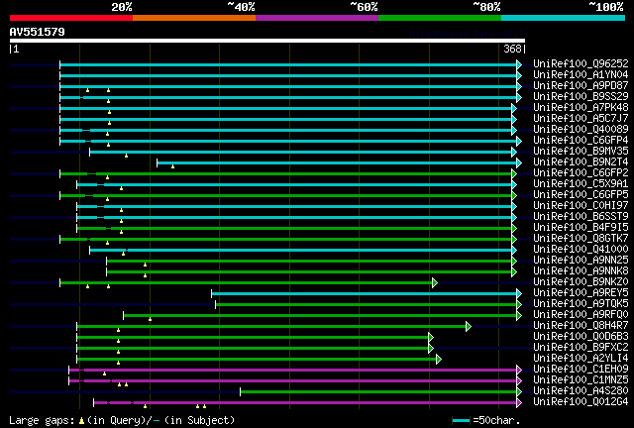634x428 pixels.
Task: Click the UniRef100_Q0D6B3 label
Action: (x=581, y=337)
